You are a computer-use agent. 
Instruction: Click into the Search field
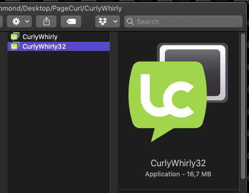coord(183,21)
